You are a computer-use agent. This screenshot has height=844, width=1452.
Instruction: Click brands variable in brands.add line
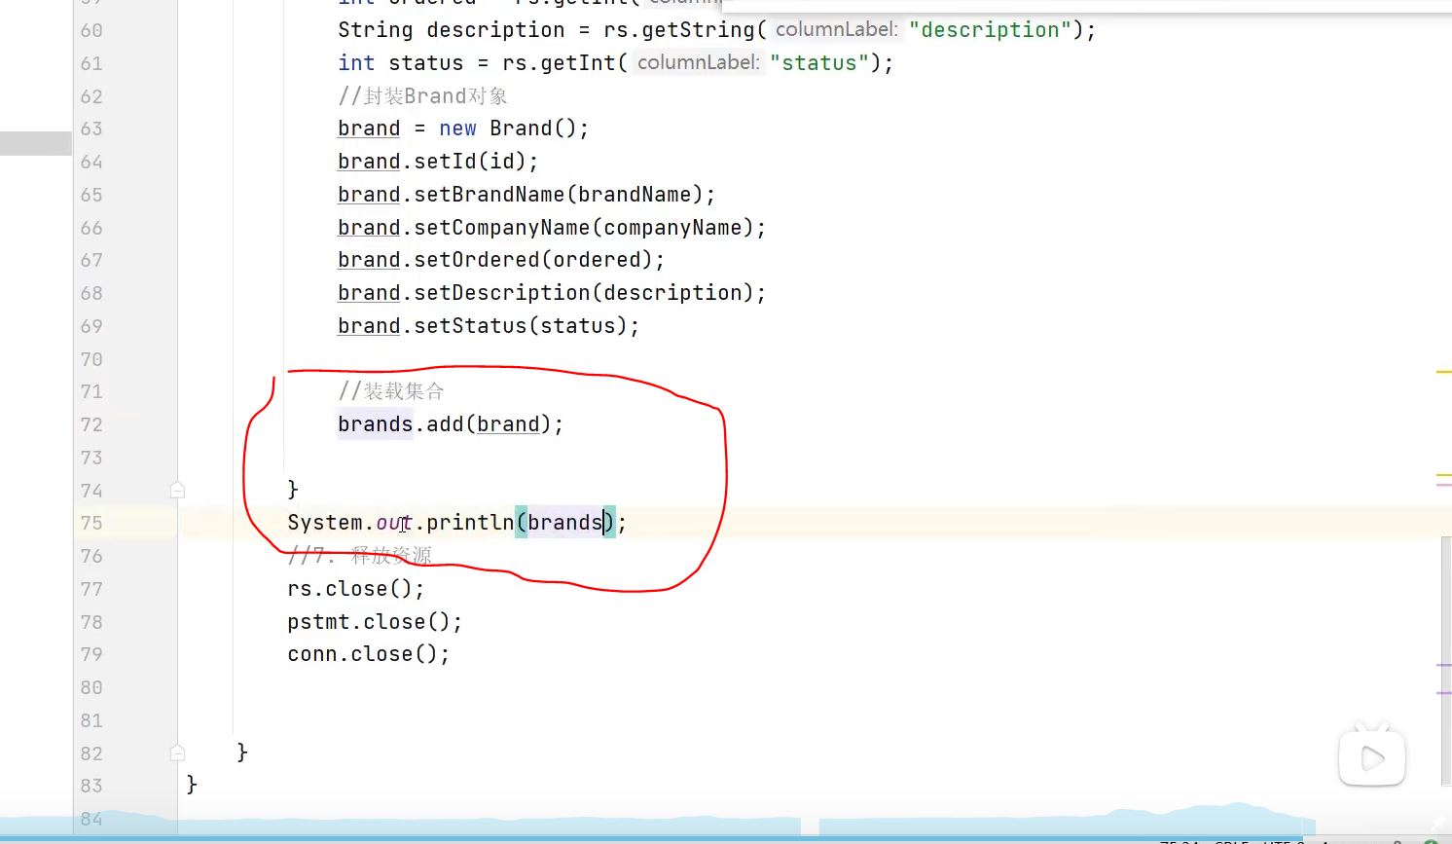[x=375, y=424]
